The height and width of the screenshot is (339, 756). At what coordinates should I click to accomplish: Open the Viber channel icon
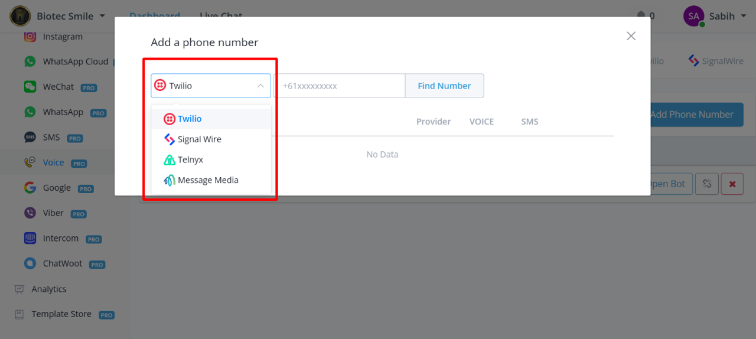[x=30, y=213]
